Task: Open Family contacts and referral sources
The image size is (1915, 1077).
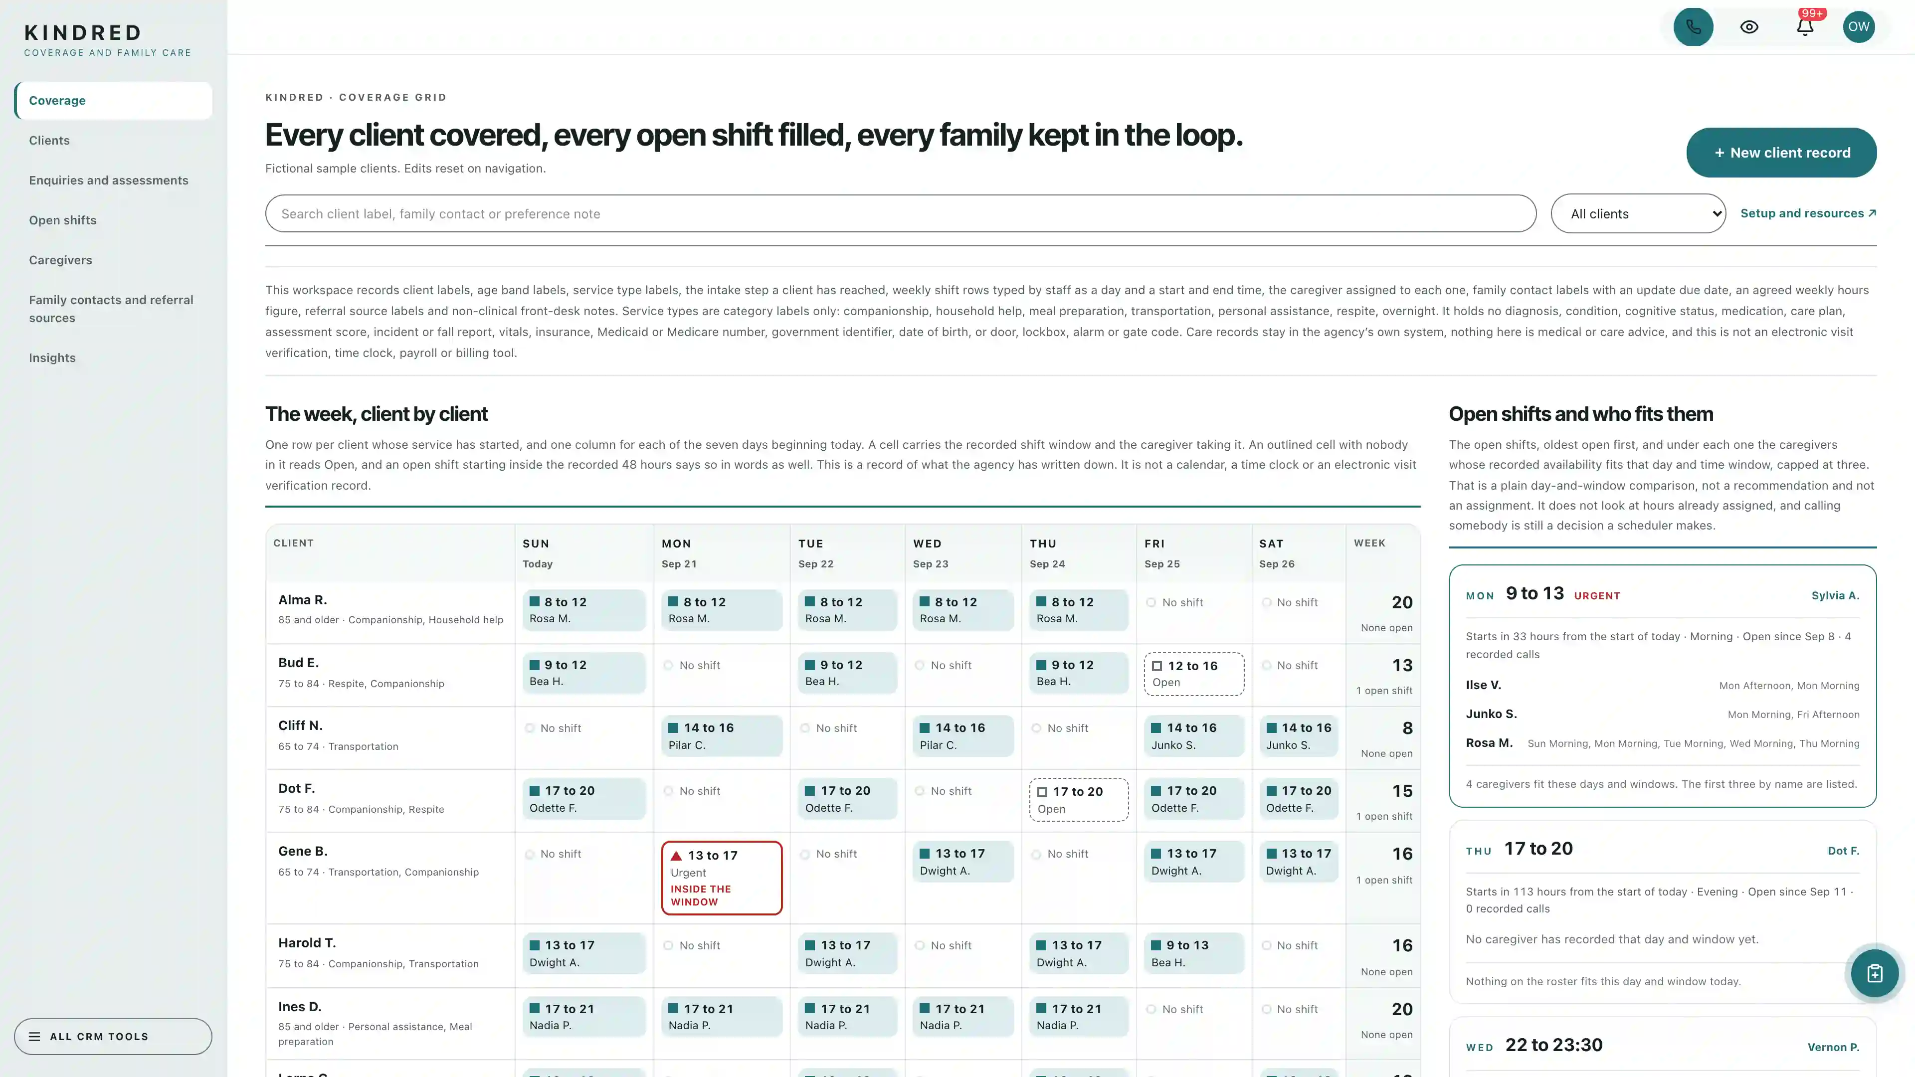Action: pyautogui.click(x=113, y=309)
